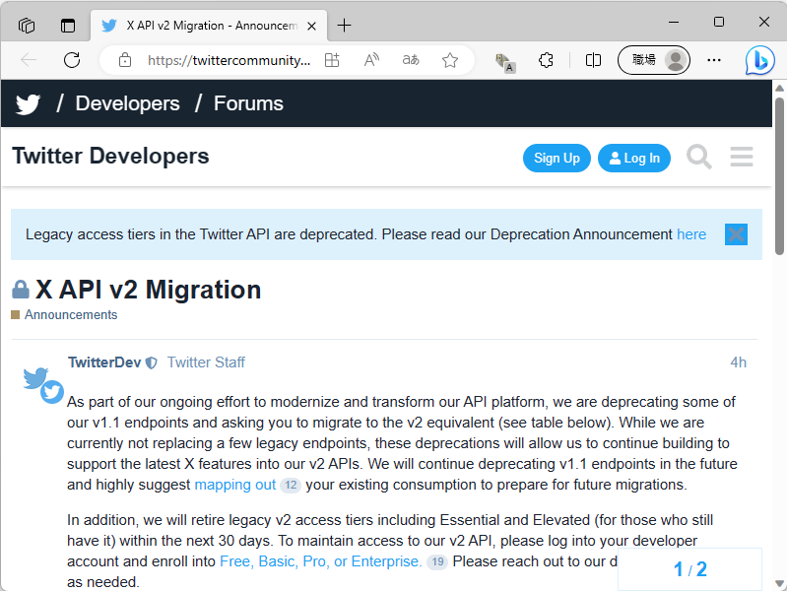The height and width of the screenshot is (591, 787).
Task: Open the vertical tabs actions icon
Action: point(68,25)
